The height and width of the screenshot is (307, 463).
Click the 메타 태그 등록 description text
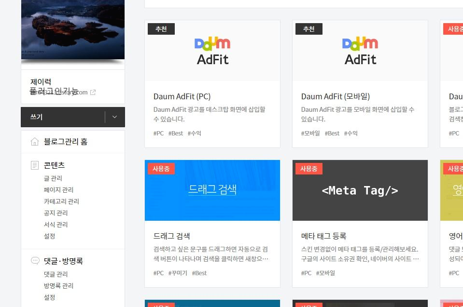point(360,254)
